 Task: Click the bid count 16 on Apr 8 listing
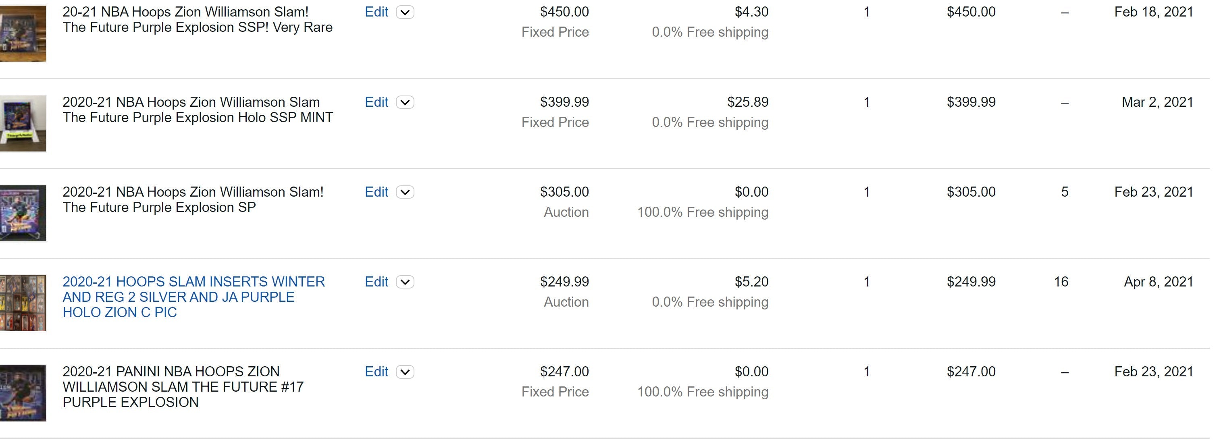pyautogui.click(x=1061, y=282)
